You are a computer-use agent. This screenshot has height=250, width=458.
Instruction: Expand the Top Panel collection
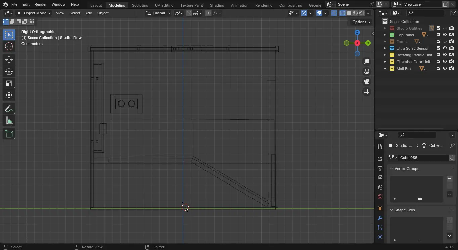pyautogui.click(x=385, y=35)
